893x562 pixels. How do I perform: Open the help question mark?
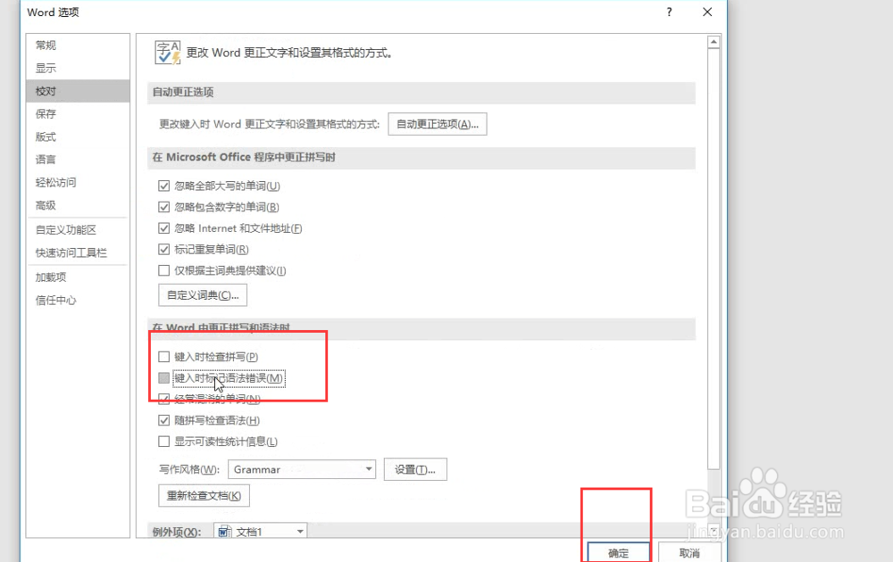pyautogui.click(x=669, y=12)
